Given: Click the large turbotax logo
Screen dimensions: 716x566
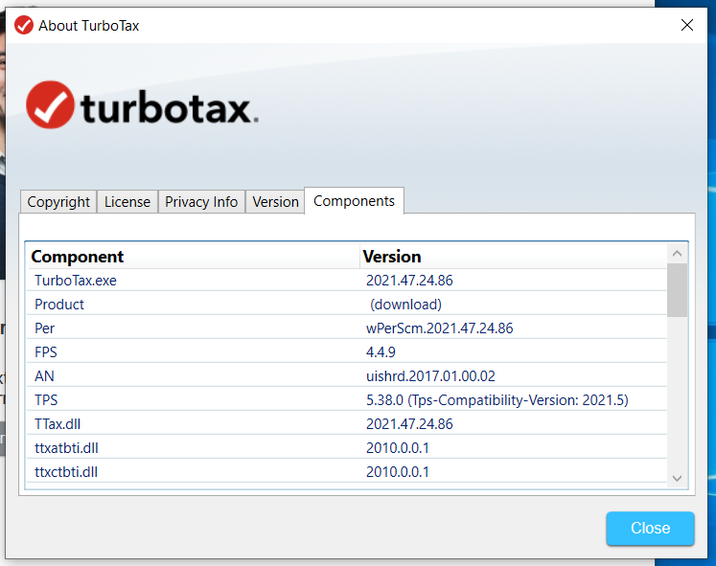Looking at the screenshot, I should pos(142,105).
